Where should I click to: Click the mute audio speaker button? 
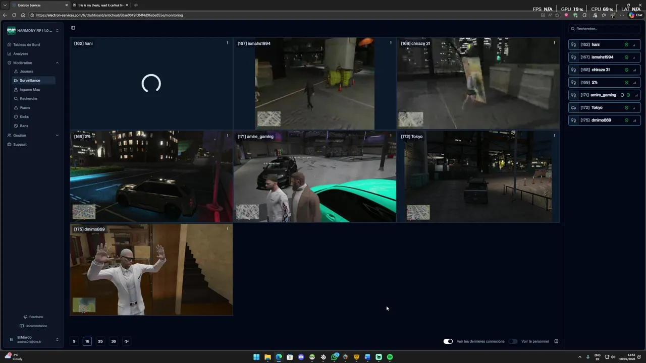click(127, 341)
